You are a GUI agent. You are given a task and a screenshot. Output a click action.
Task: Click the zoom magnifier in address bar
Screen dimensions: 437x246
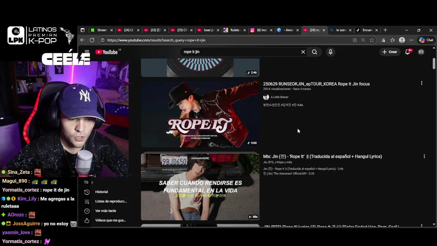363,40
